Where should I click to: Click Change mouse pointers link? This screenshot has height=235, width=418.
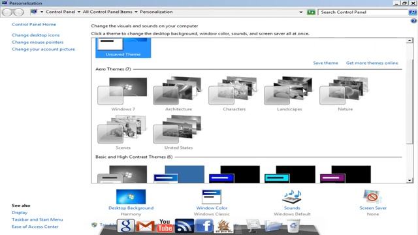38,42
